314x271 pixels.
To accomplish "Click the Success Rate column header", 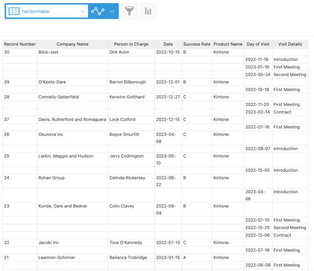I will [197, 44].
